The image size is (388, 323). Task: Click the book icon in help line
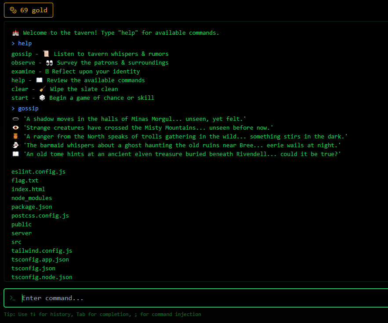point(39,80)
